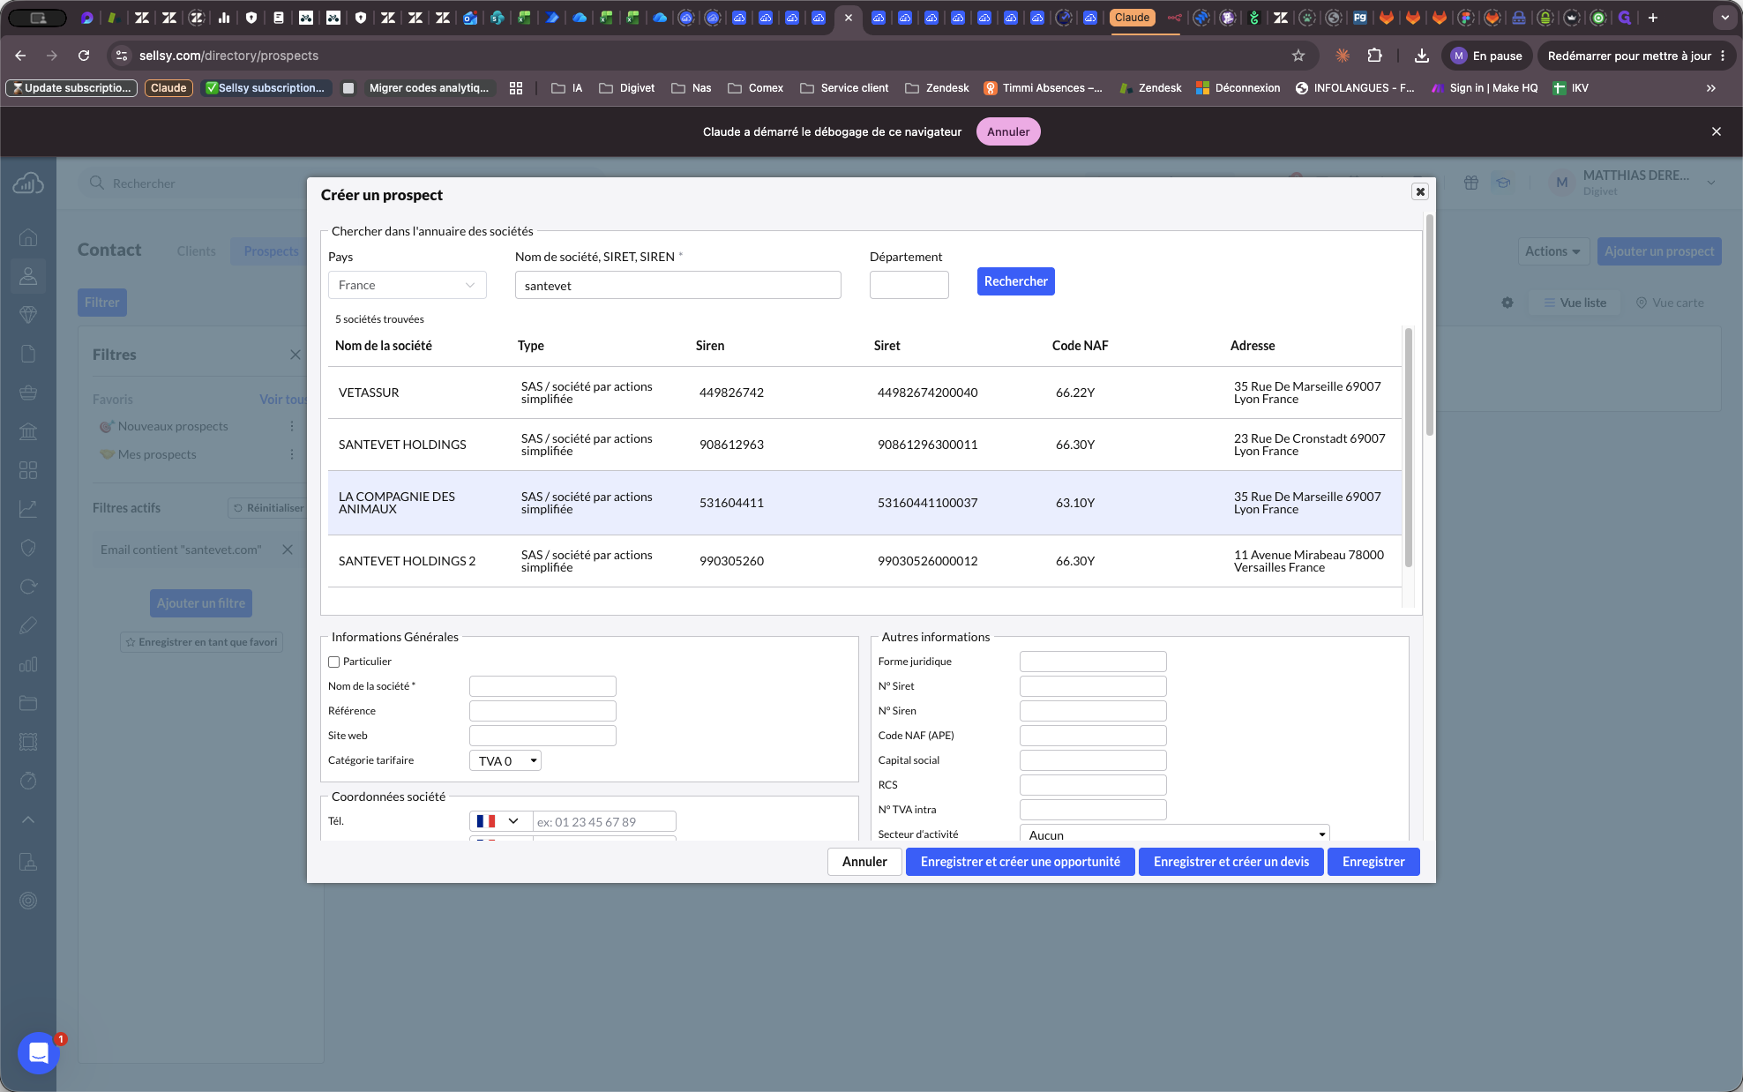Select the SANTEVET HOLDINGS 2 row

click(864, 561)
